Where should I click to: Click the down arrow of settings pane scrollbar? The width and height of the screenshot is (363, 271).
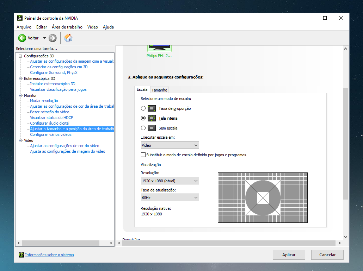[x=345, y=237]
